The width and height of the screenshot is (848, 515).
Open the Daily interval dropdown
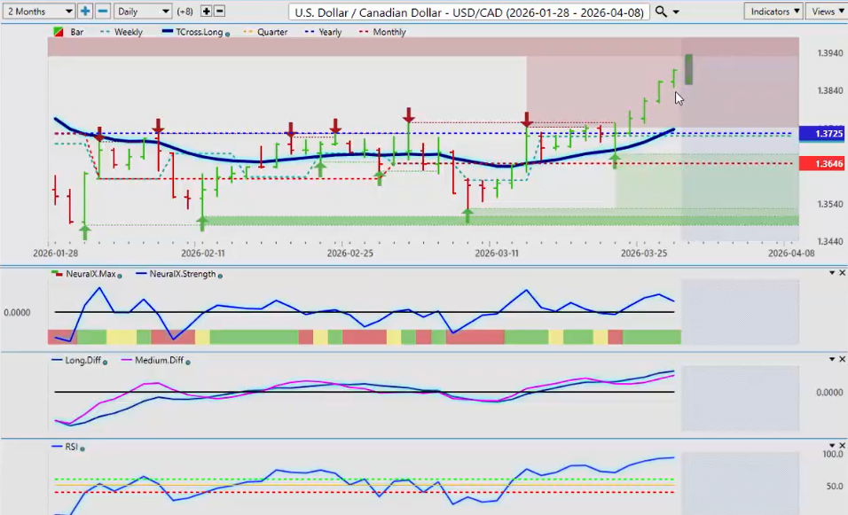point(142,12)
